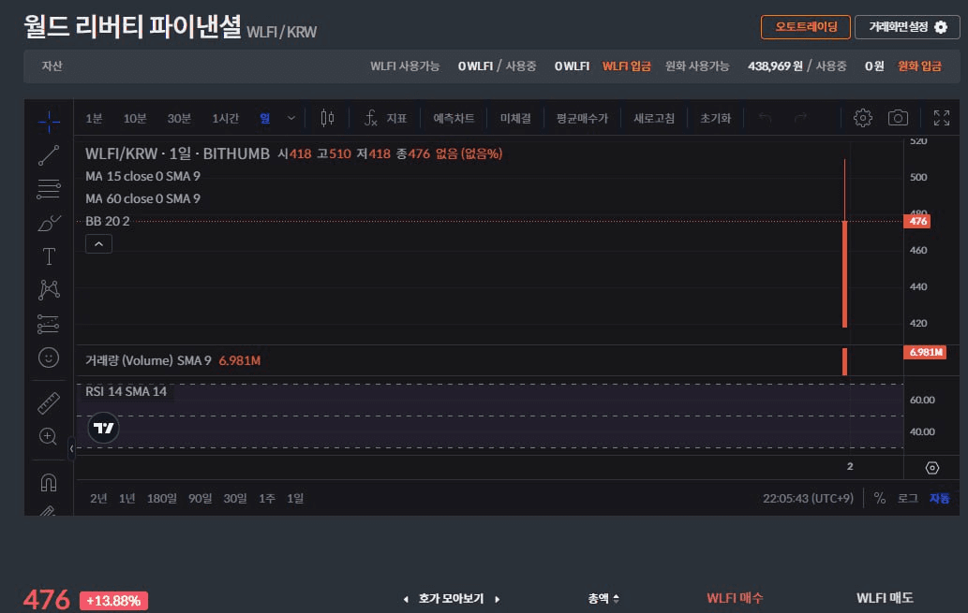Redo the last chart action
This screenshot has width=968, height=613.
pos(800,118)
